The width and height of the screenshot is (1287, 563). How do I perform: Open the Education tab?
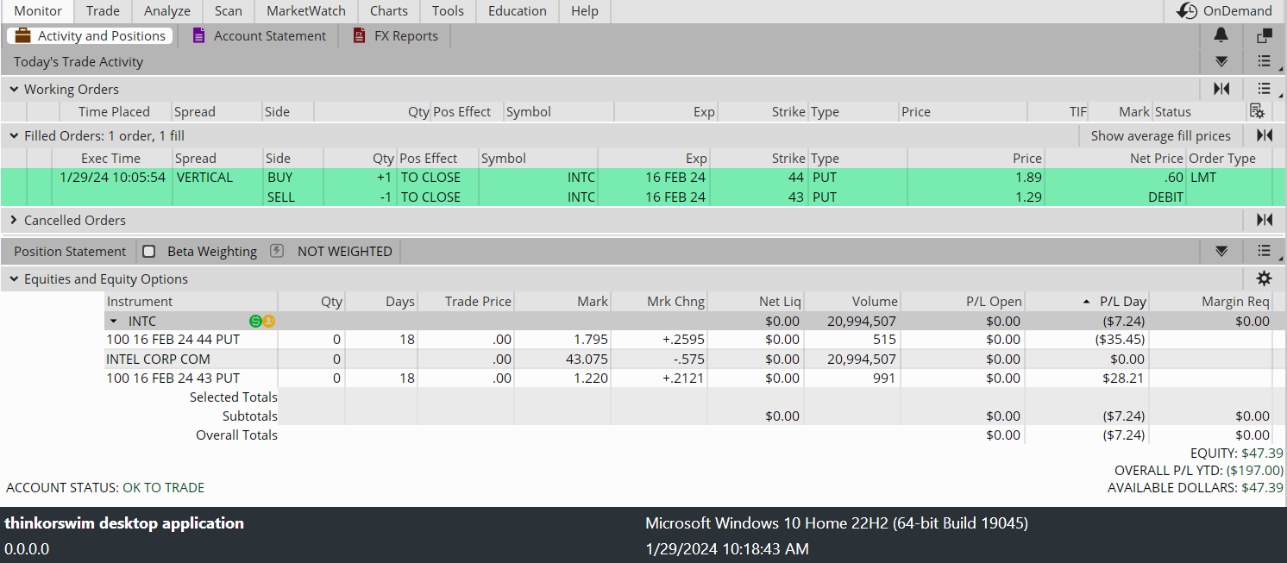click(518, 11)
